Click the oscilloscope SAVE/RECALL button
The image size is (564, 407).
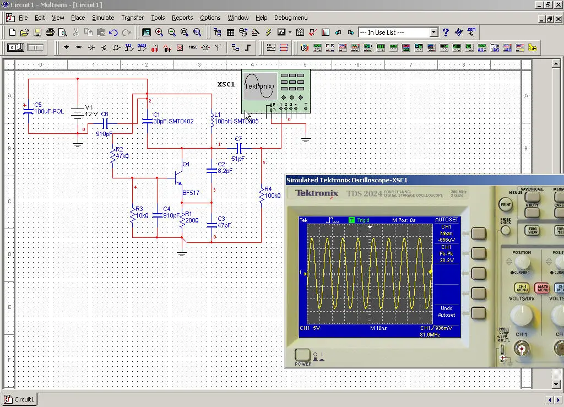[533, 197]
